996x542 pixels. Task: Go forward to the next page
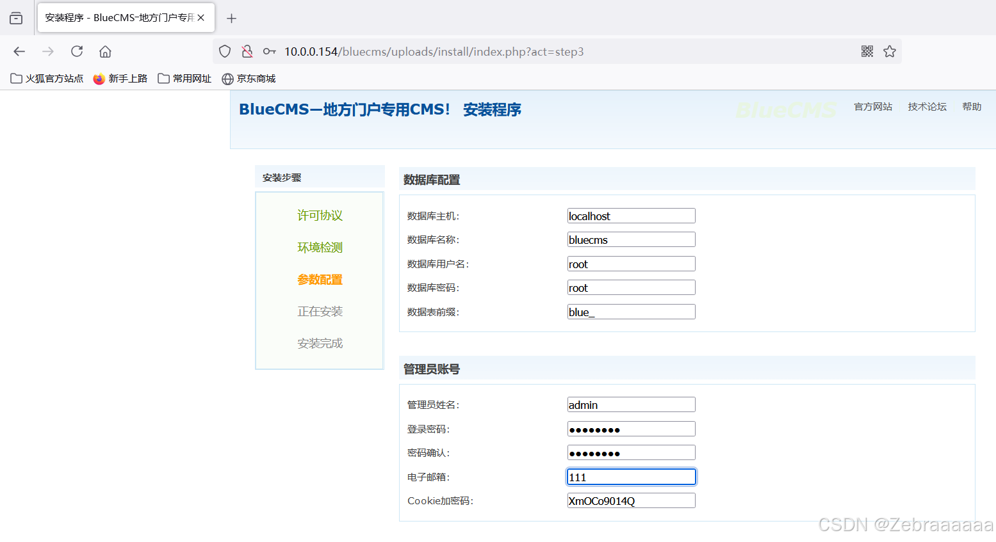pyautogui.click(x=48, y=52)
